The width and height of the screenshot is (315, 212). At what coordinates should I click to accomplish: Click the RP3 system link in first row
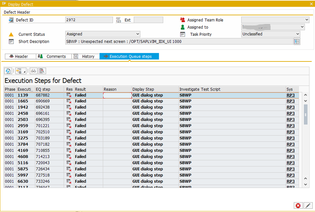[x=291, y=95]
